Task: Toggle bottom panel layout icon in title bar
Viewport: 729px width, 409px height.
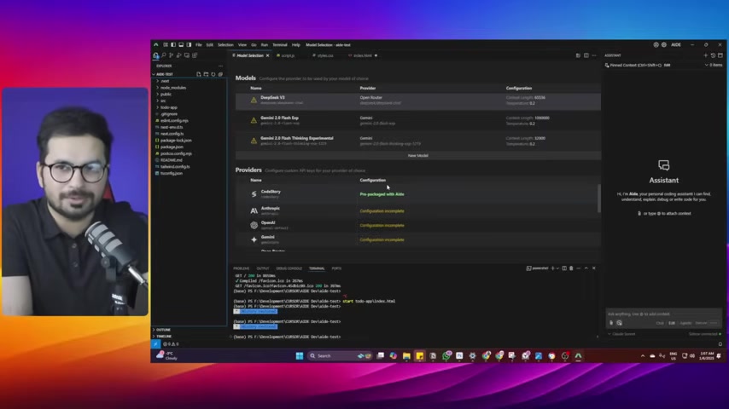Action: pos(181,45)
